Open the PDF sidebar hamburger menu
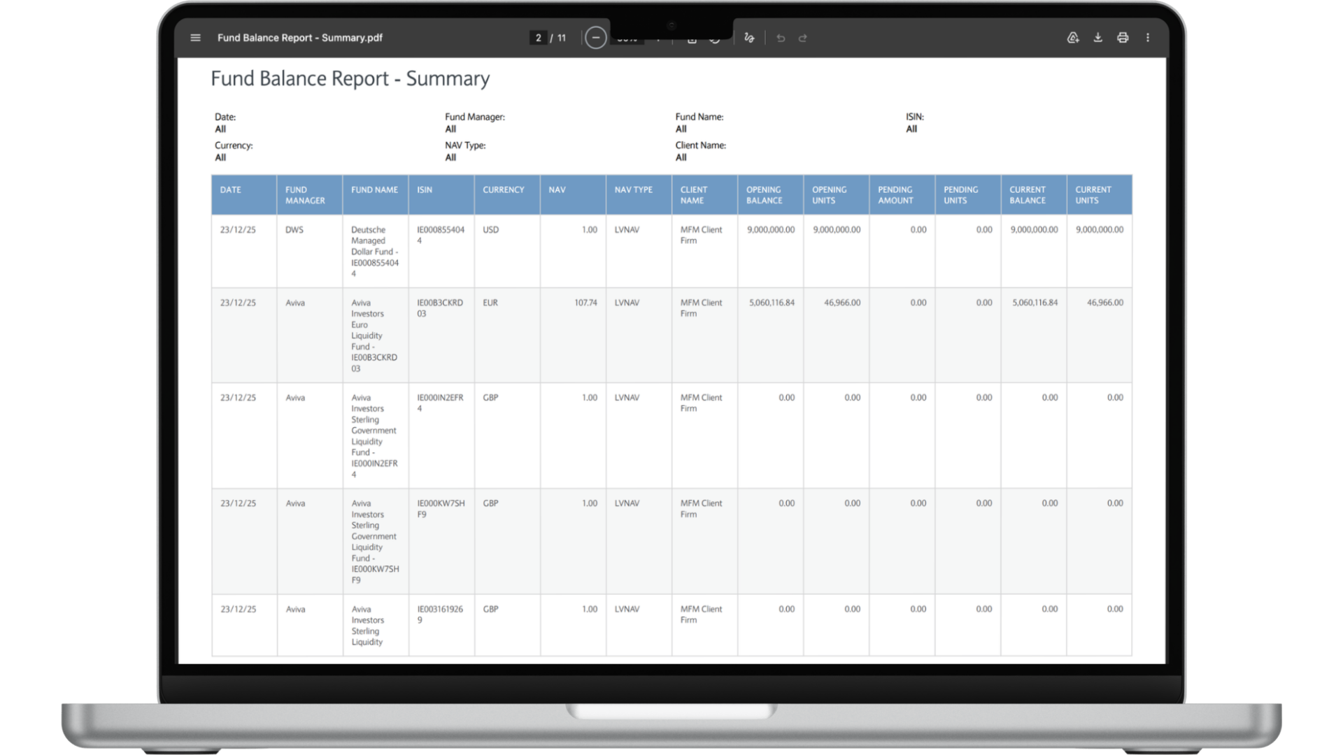 (196, 38)
